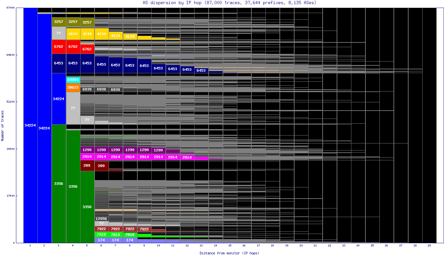Select the brown 7922 block at hop 9
The image size is (444, 255).
pos(144,229)
